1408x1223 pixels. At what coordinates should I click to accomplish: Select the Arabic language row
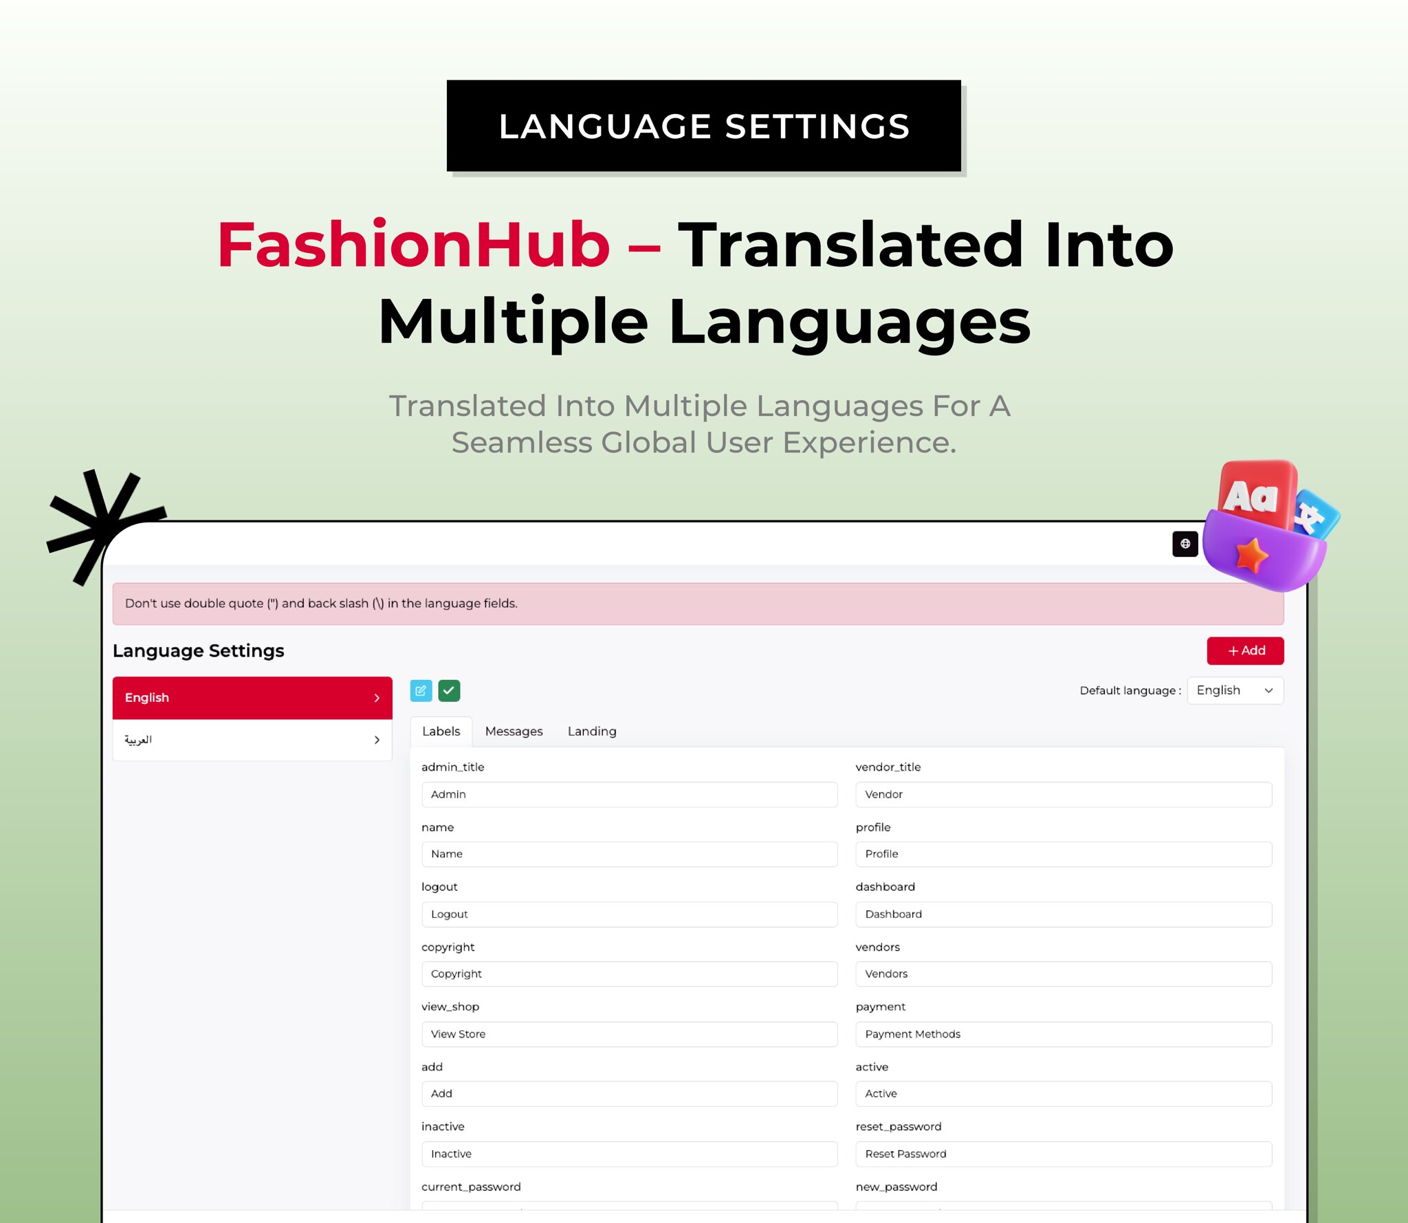coord(252,740)
